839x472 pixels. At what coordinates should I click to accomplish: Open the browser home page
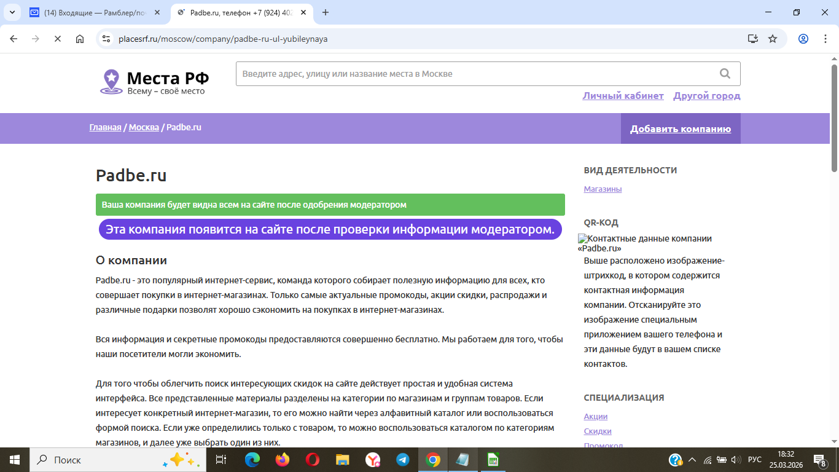(80, 39)
